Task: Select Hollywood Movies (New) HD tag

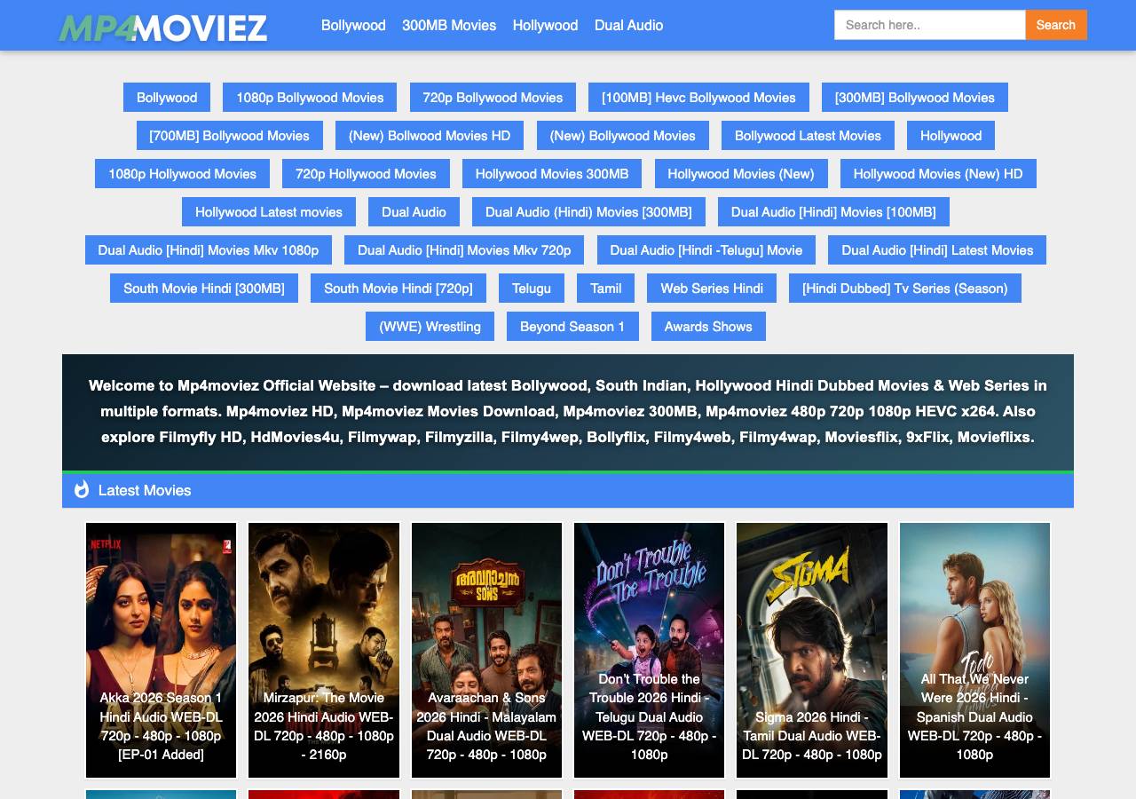Action: (938, 173)
